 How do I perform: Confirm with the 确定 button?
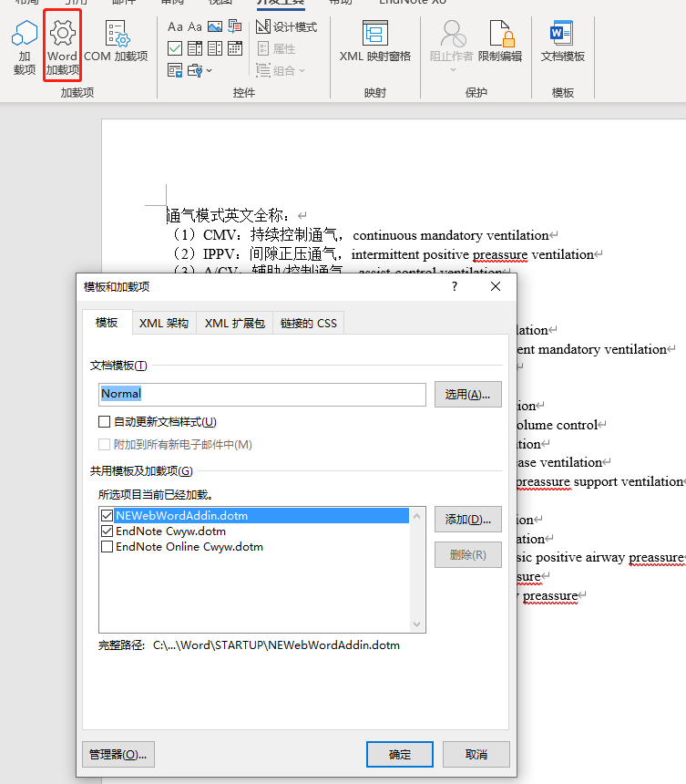tap(400, 755)
